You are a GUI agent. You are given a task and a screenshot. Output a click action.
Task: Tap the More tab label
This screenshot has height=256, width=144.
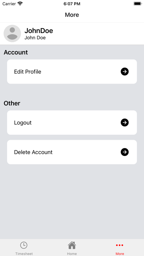pos(120,254)
